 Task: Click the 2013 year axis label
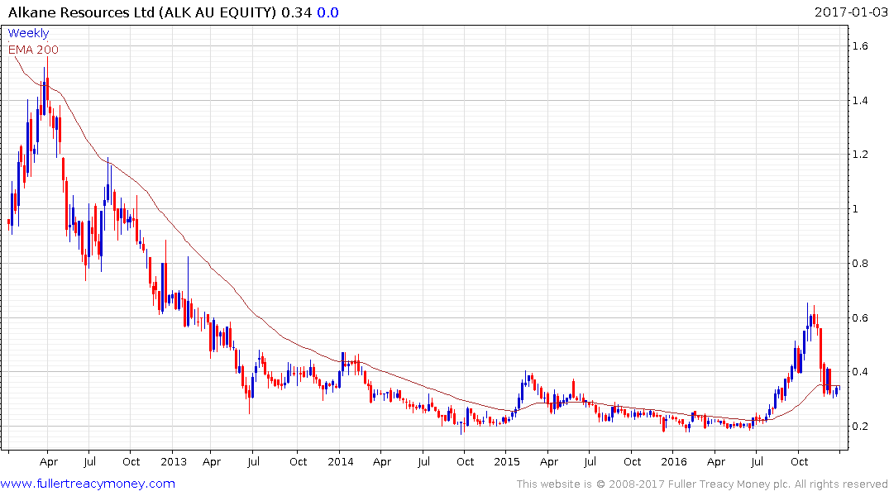pyautogui.click(x=174, y=462)
